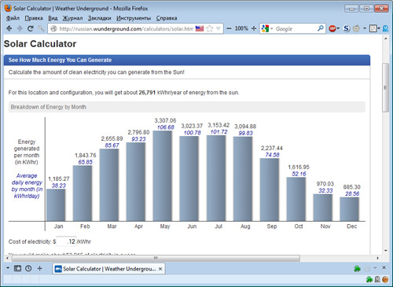The height and width of the screenshot is (287, 393).
Task: Click the key icon next to reload
Action: [x=41, y=28]
